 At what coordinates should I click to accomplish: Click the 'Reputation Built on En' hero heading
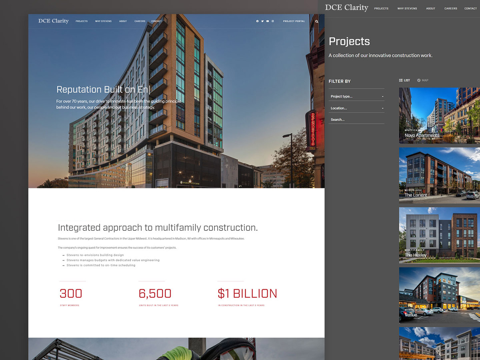pyautogui.click(x=103, y=90)
